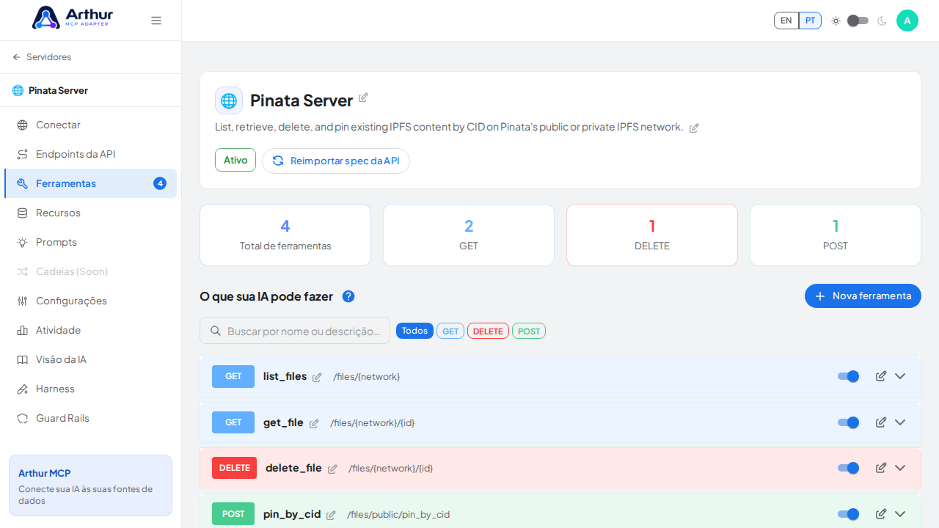Open the editor for pin_by_cid row
The width and height of the screenshot is (939, 528).
click(881, 514)
